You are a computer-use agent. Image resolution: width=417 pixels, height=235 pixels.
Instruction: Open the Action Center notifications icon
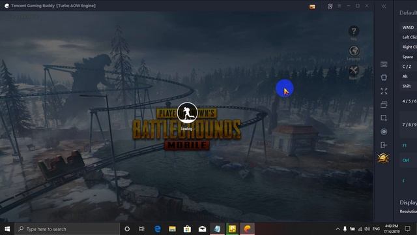tap(407, 229)
